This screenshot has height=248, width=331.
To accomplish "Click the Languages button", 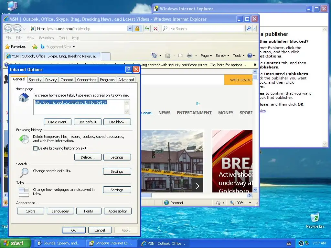I will click(60, 211).
